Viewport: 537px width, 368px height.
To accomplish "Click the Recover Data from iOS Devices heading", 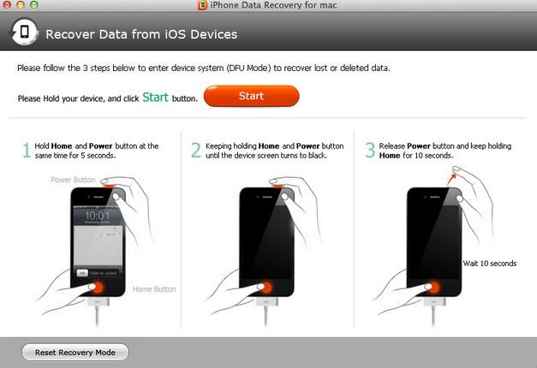I will 141,34.
